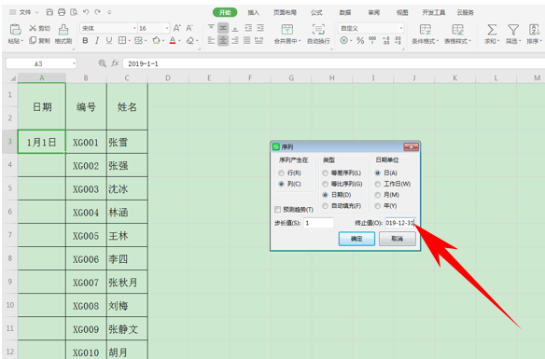Align text to bottom of cell
Image resolution: width=545 pixels, height=359 pixels.
click(x=235, y=28)
